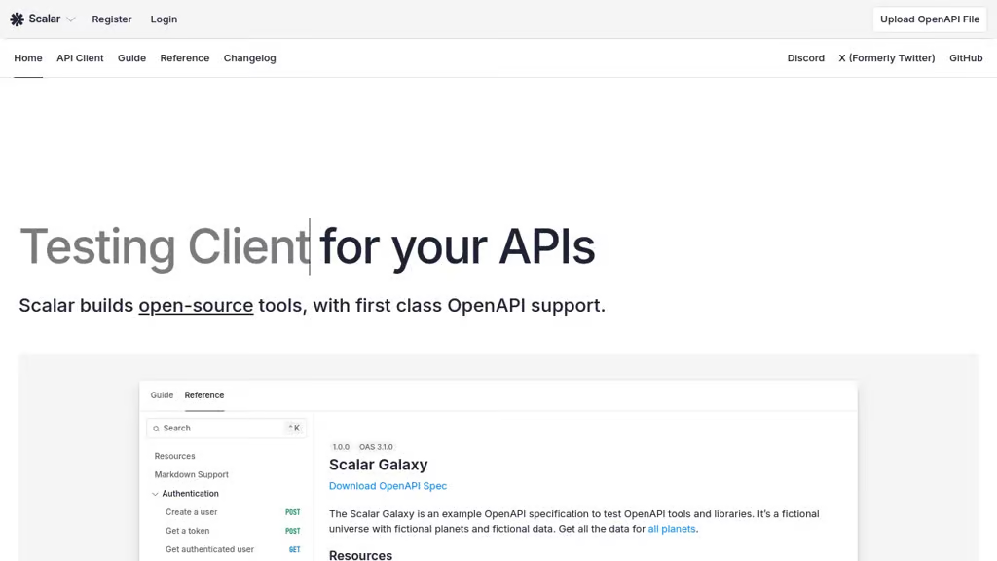Open the Guide tab in main navigation
Viewport: 997px width, 561px height.
coord(131,57)
